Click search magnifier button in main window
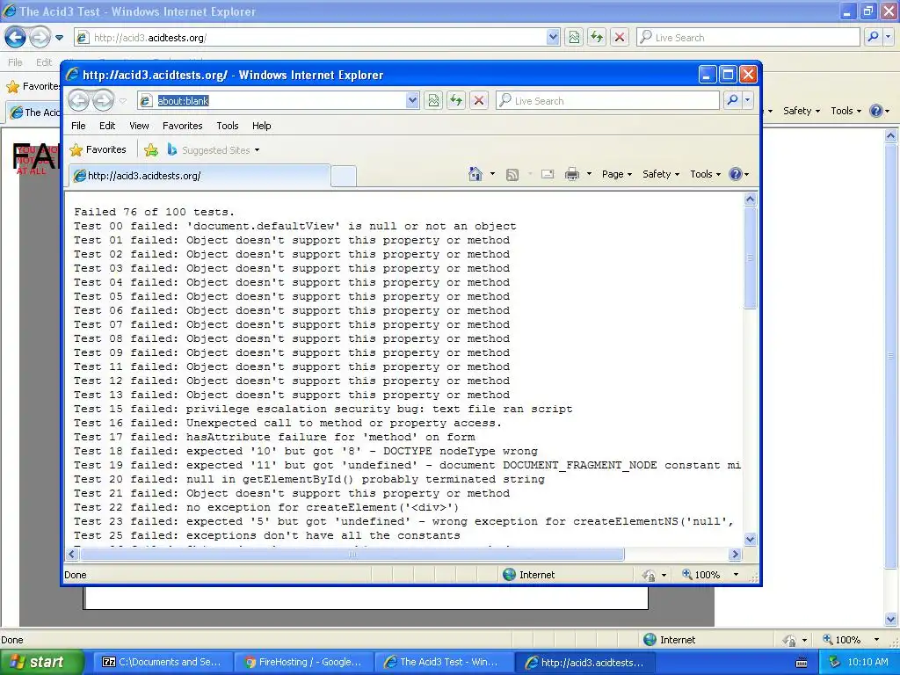This screenshot has height=675, width=900. point(873,37)
